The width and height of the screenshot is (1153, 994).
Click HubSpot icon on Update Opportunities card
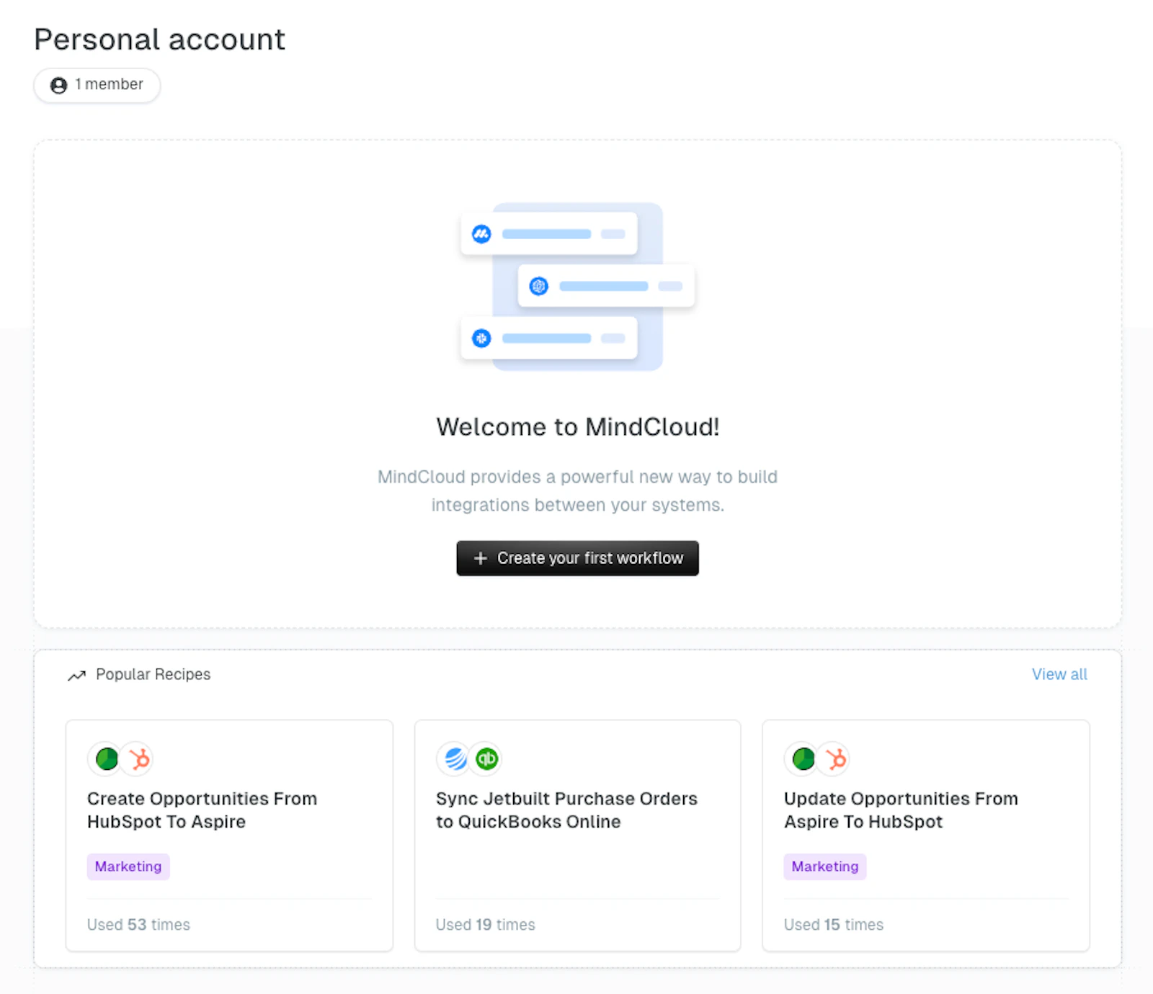(x=835, y=758)
